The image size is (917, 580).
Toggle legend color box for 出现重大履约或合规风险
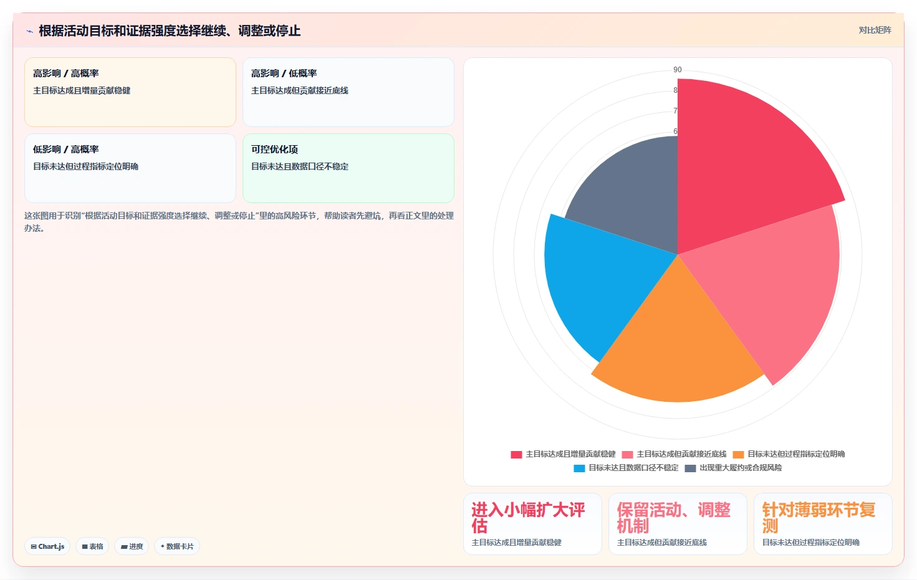[x=690, y=468]
